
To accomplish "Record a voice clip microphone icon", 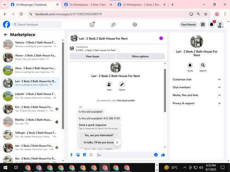I will click(71, 155).
